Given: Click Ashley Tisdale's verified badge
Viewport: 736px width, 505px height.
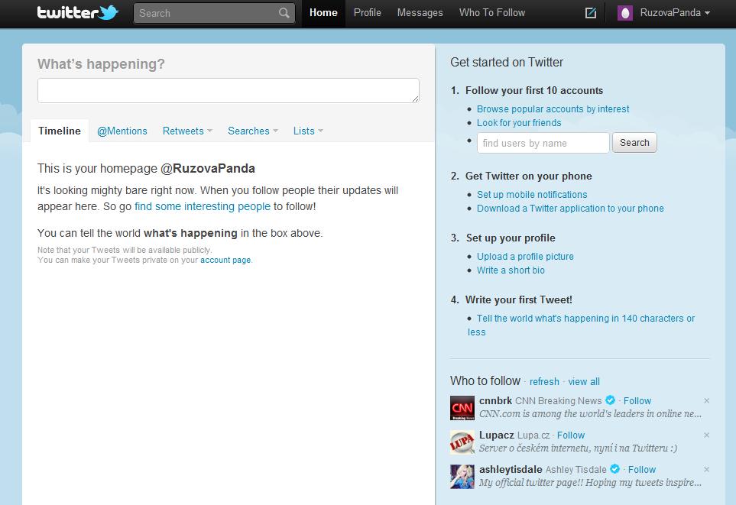Looking at the screenshot, I should (x=615, y=469).
